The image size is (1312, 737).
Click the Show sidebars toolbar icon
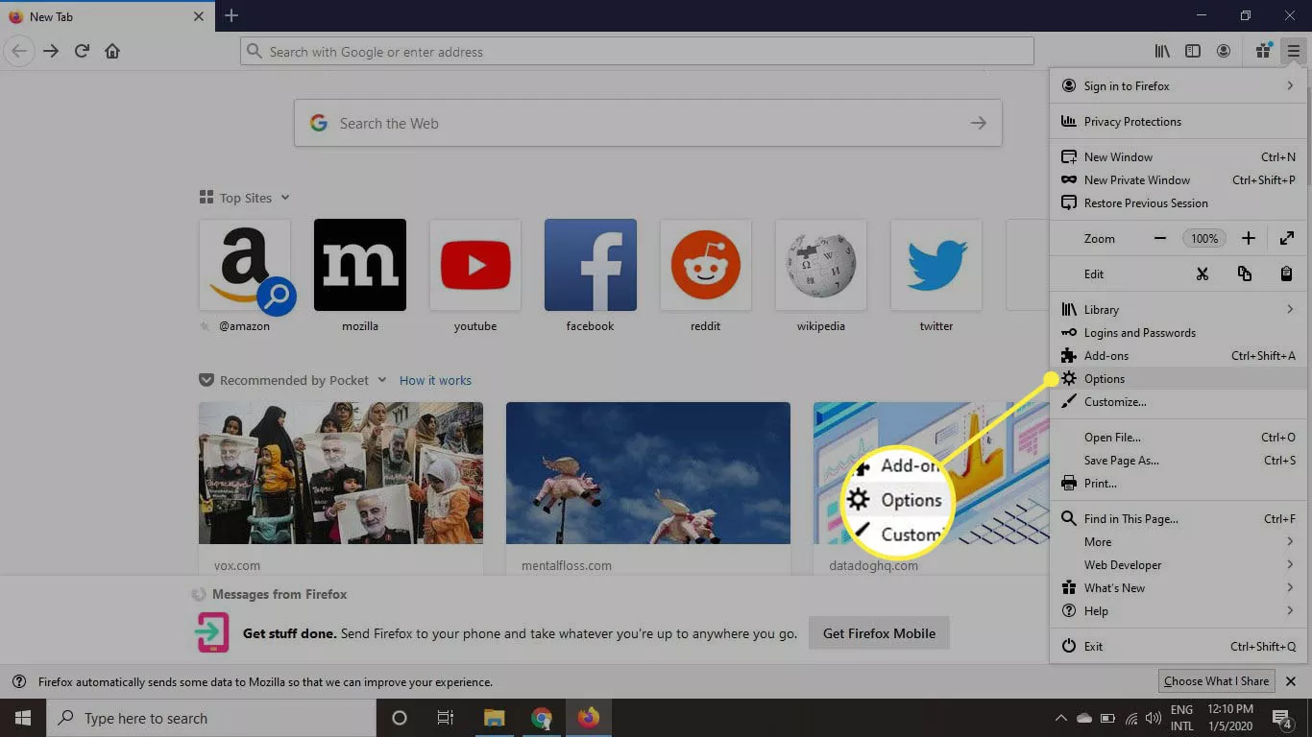pos(1193,51)
